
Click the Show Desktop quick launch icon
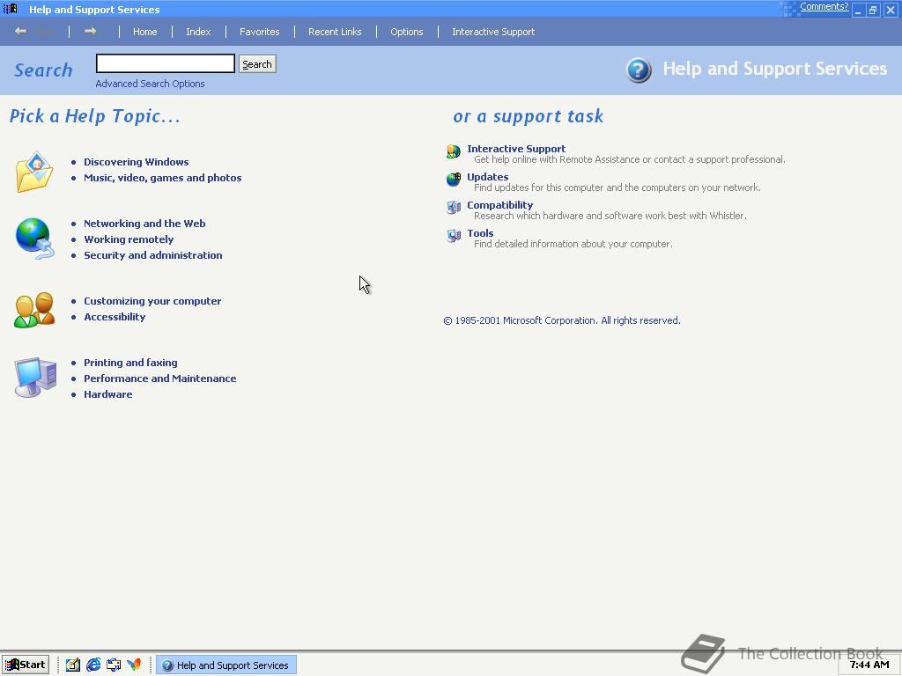tap(114, 665)
